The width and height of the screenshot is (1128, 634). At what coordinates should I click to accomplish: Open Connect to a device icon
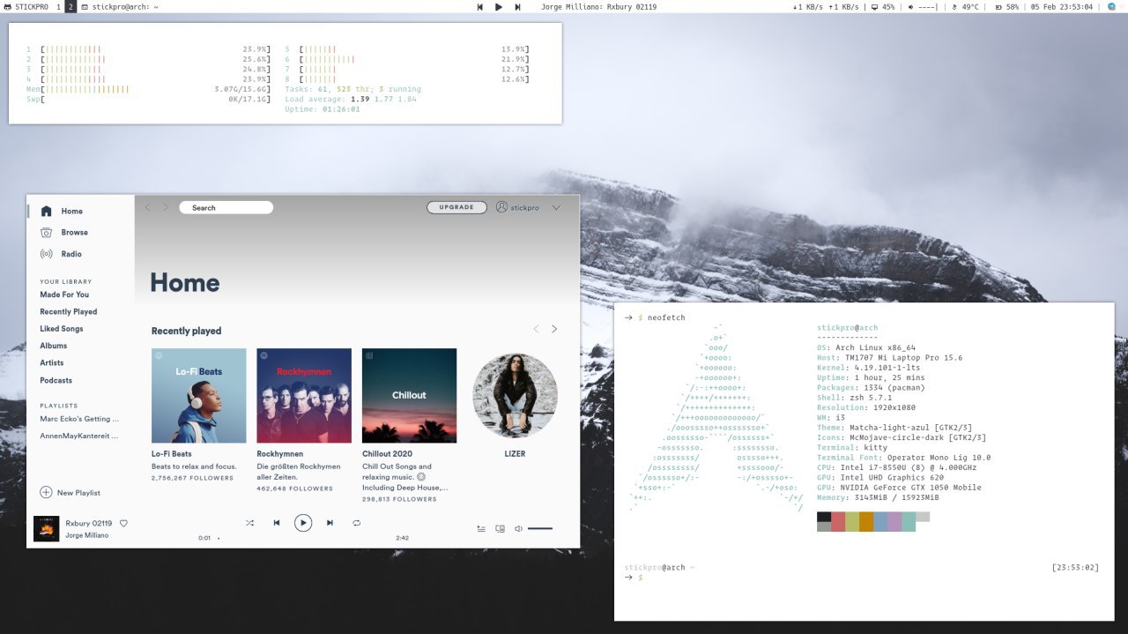click(x=500, y=529)
